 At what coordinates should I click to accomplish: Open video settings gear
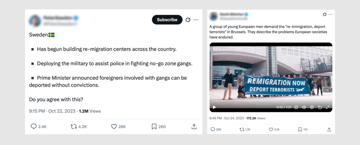coord(312,107)
